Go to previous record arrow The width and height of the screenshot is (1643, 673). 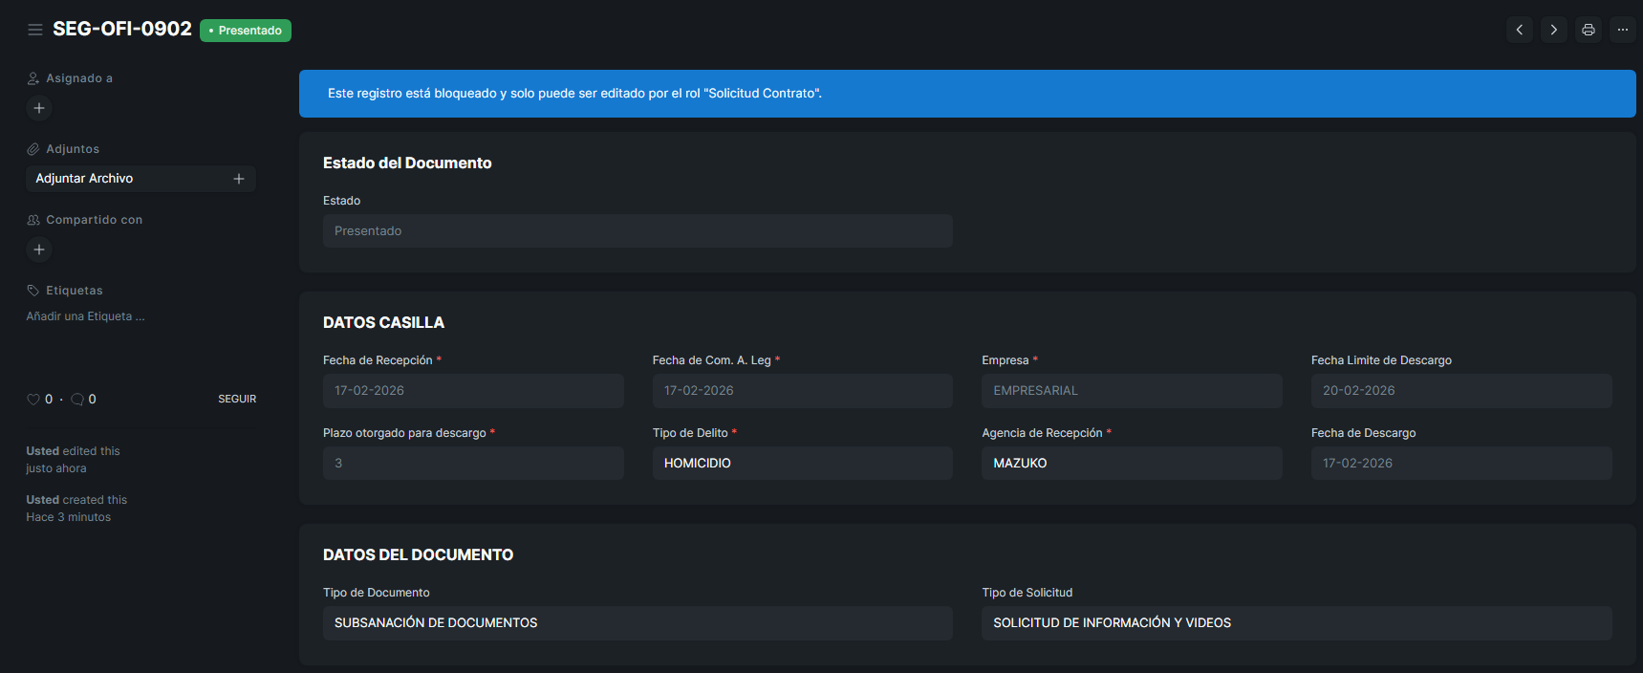[1519, 30]
